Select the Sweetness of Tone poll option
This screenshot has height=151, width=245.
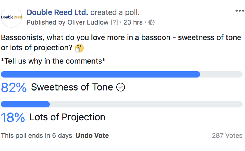pyautogui.click(x=72, y=87)
